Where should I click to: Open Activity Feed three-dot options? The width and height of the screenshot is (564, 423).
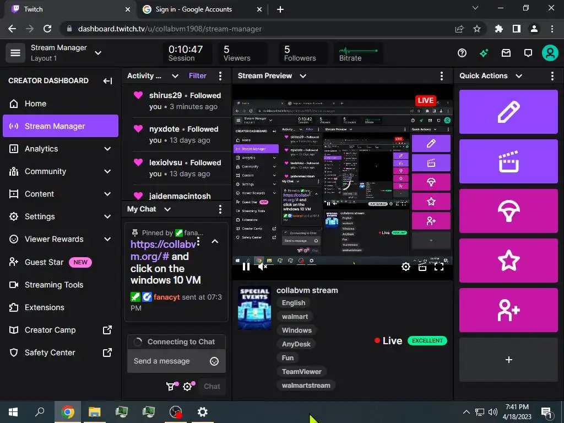click(x=220, y=76)
